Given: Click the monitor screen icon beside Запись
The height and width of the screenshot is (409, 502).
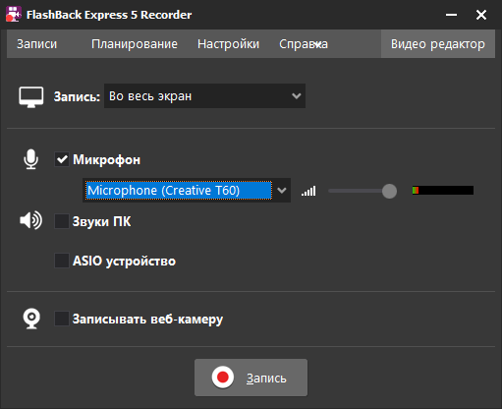Looking at the screenshot, I should tap(31, 97).
